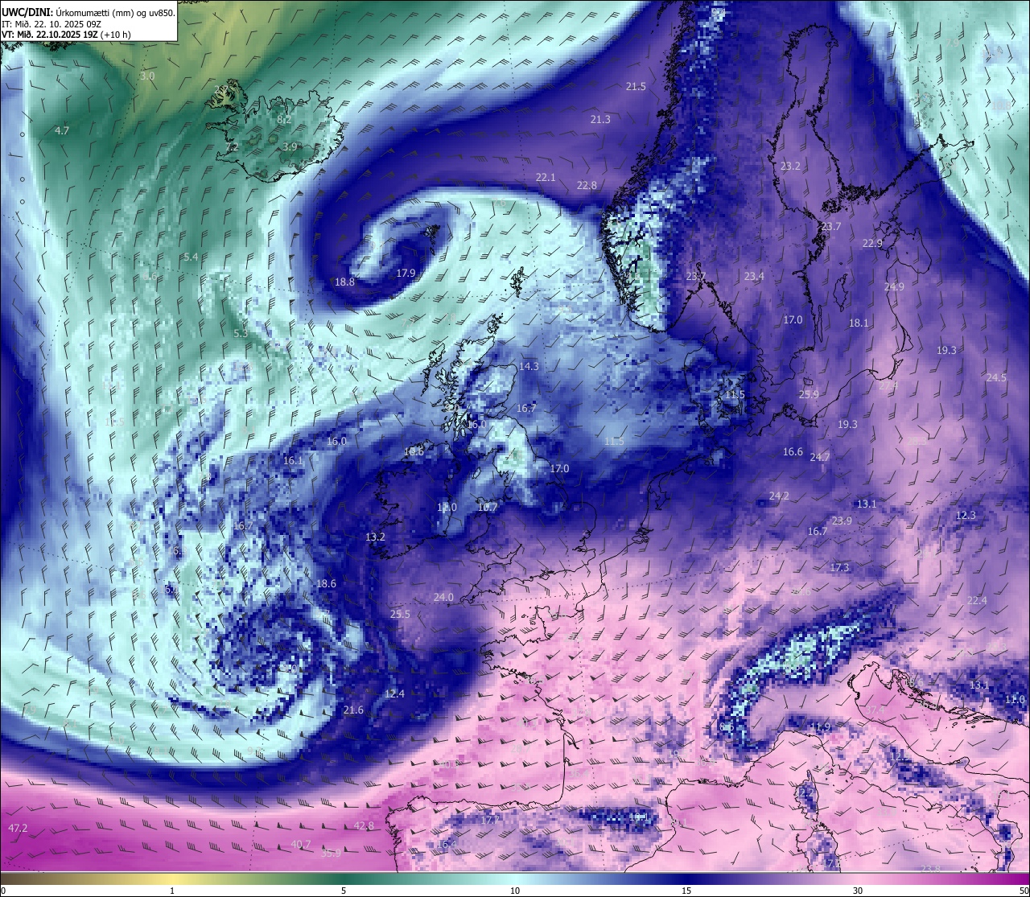Click the 24.0 value near Brittany
The width and height of the screenshot is (1030, 897).
pyautogui.click(x=443, y=597)
